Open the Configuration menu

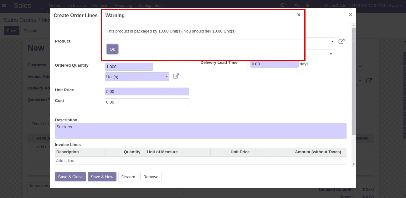(x=150, y=5)
